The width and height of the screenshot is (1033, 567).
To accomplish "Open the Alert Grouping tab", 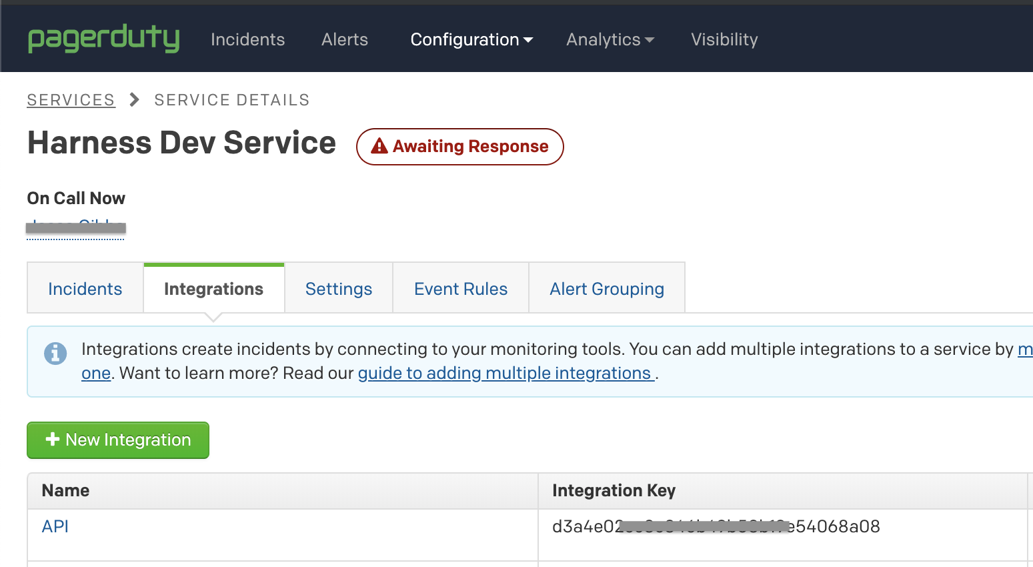I will pyautogui.click(x=607, y=289).
